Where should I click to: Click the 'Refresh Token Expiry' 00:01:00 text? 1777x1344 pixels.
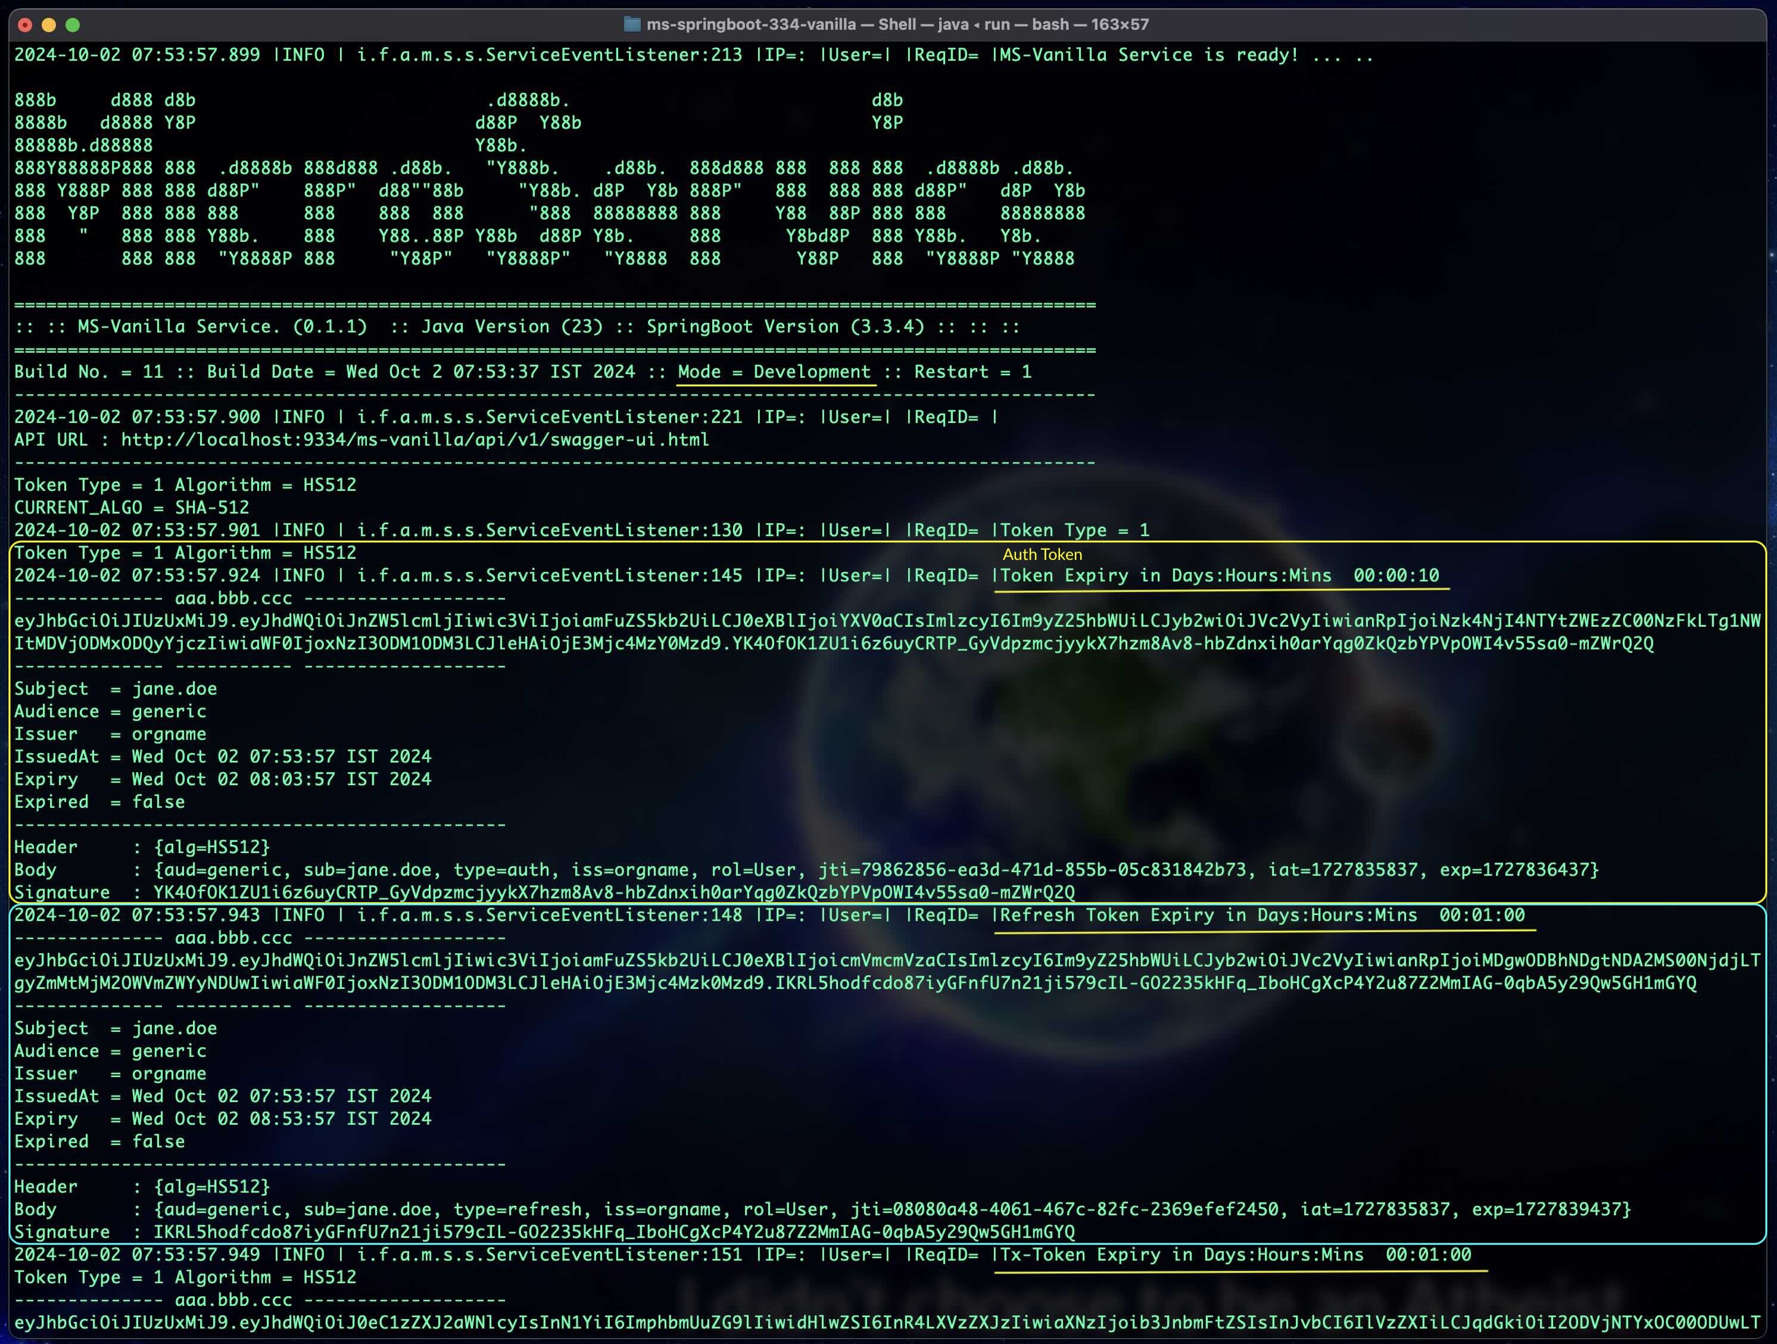coord(1262,914)
